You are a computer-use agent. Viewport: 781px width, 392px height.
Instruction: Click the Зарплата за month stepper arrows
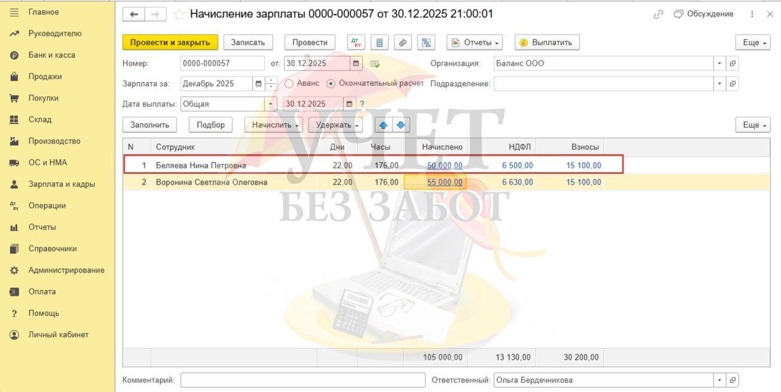(271, 84)
